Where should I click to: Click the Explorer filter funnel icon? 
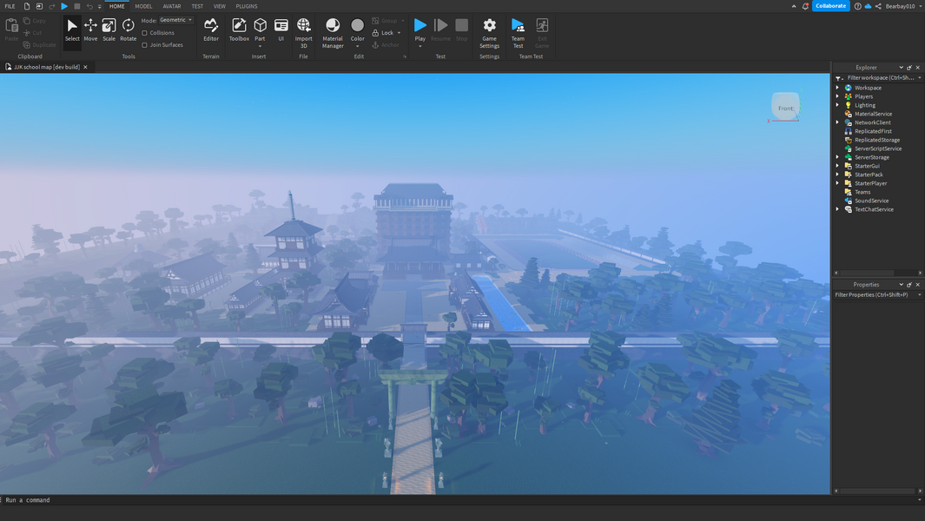coord(838,78)
